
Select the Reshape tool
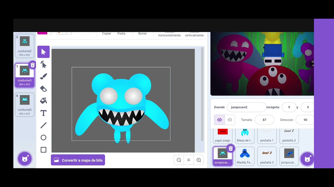[x=43, y=64]
